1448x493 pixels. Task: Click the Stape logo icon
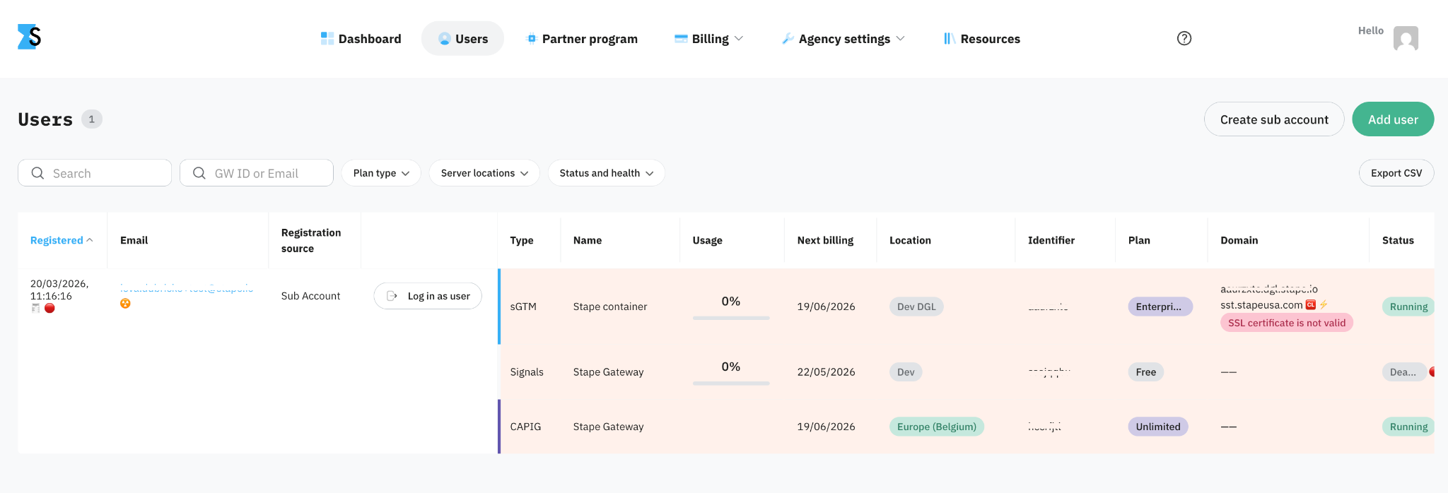(x=30, y=37)
